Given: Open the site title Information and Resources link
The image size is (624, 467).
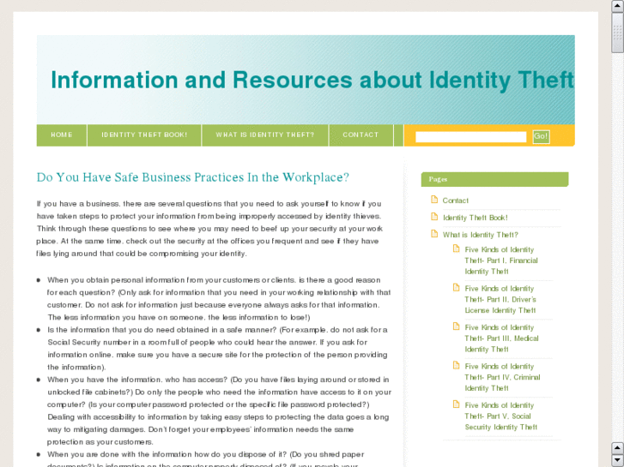Looking at the screenshot, I should 312,80.
